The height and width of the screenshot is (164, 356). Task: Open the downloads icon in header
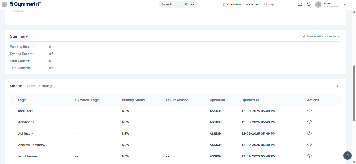tap(300, 4)
